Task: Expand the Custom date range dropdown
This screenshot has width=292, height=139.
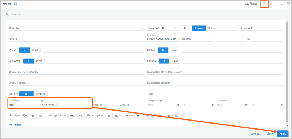Action: (x=197, y=39)
